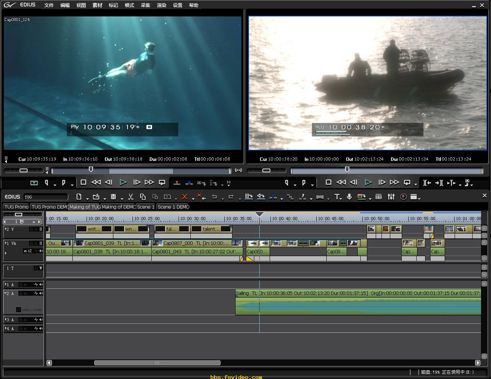The width and height of the screenshot is (491, 379).
Task: Click the Recorder monitor position slider handle
Action: (347, 169)
